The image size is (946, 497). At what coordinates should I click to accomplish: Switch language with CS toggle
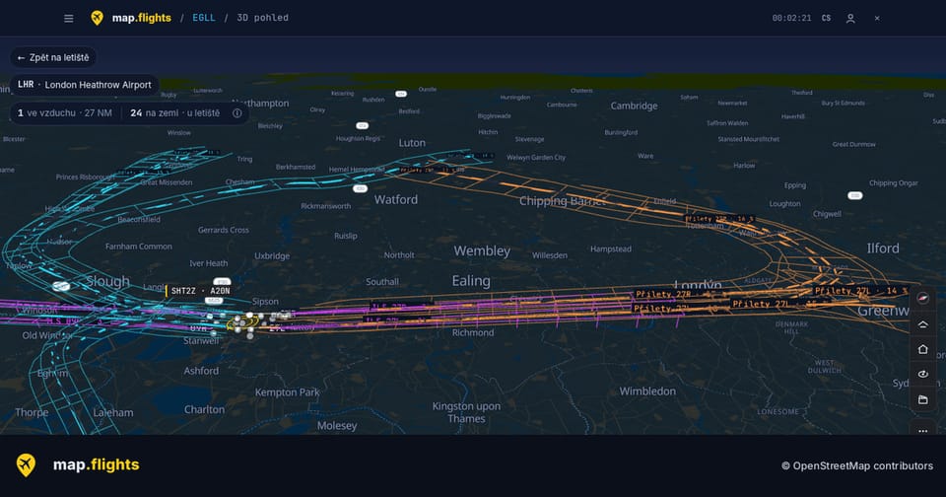point(826,18)
